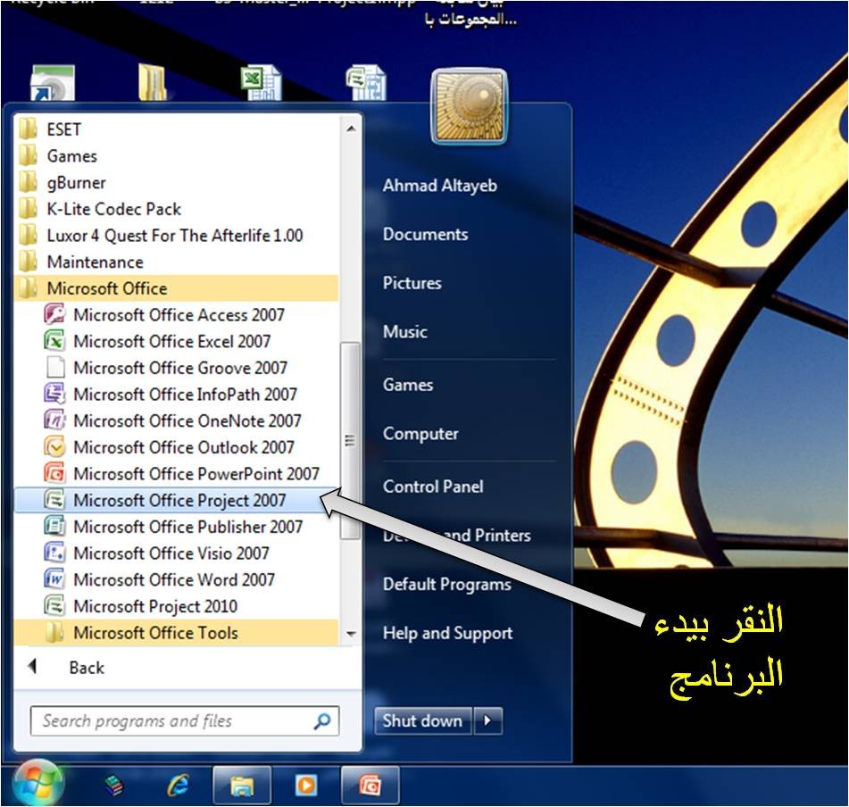Viewport: 849px width, 807px height.
Task: Open Default Programs
Action: pos(447,584)
